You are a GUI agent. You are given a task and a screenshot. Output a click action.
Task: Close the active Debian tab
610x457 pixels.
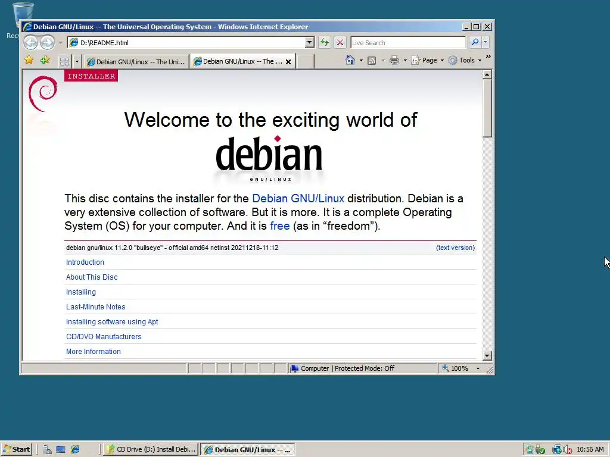tap(288, 62)
